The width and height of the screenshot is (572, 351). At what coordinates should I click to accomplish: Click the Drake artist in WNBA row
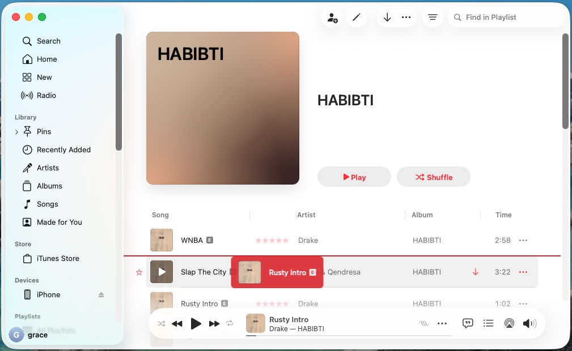point(308,240)
